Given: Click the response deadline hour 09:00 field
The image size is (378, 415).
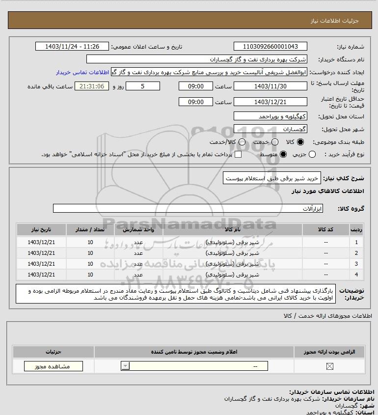Looking at the screenshot, I should [196, 86].
